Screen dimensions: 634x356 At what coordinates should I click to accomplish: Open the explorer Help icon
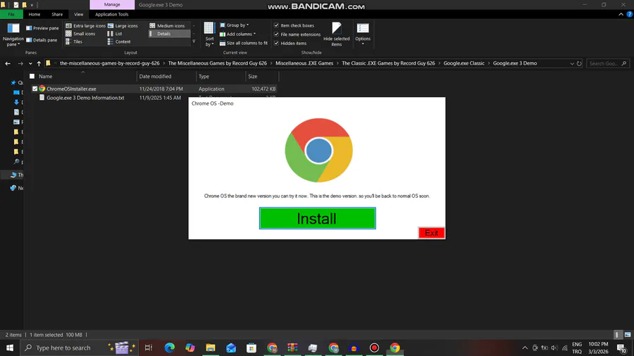click(630, 14)
